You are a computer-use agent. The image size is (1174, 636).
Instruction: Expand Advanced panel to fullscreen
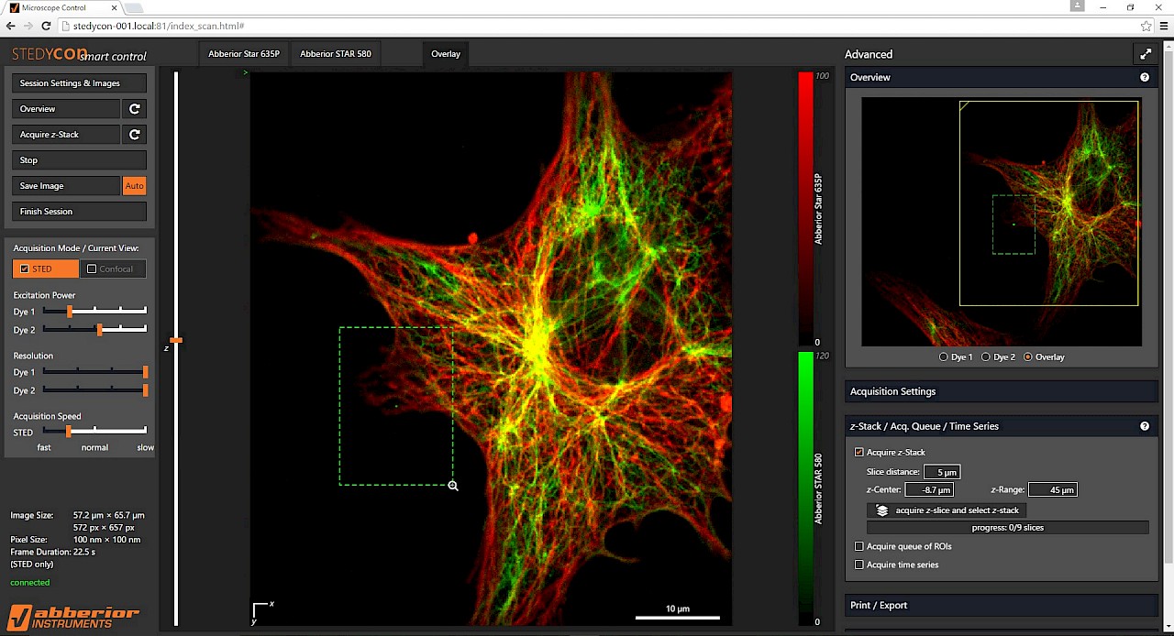click(x=1145, y=54)
